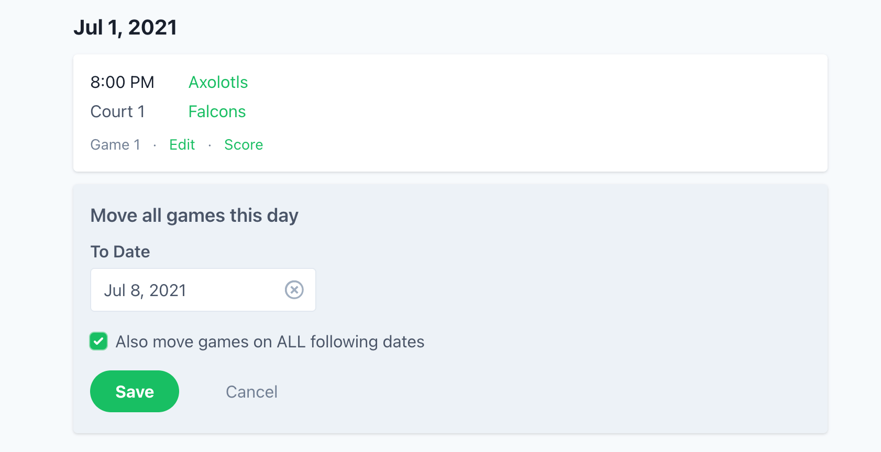Click the Jul 1, 2021 date heading

(x=125, y=27)
